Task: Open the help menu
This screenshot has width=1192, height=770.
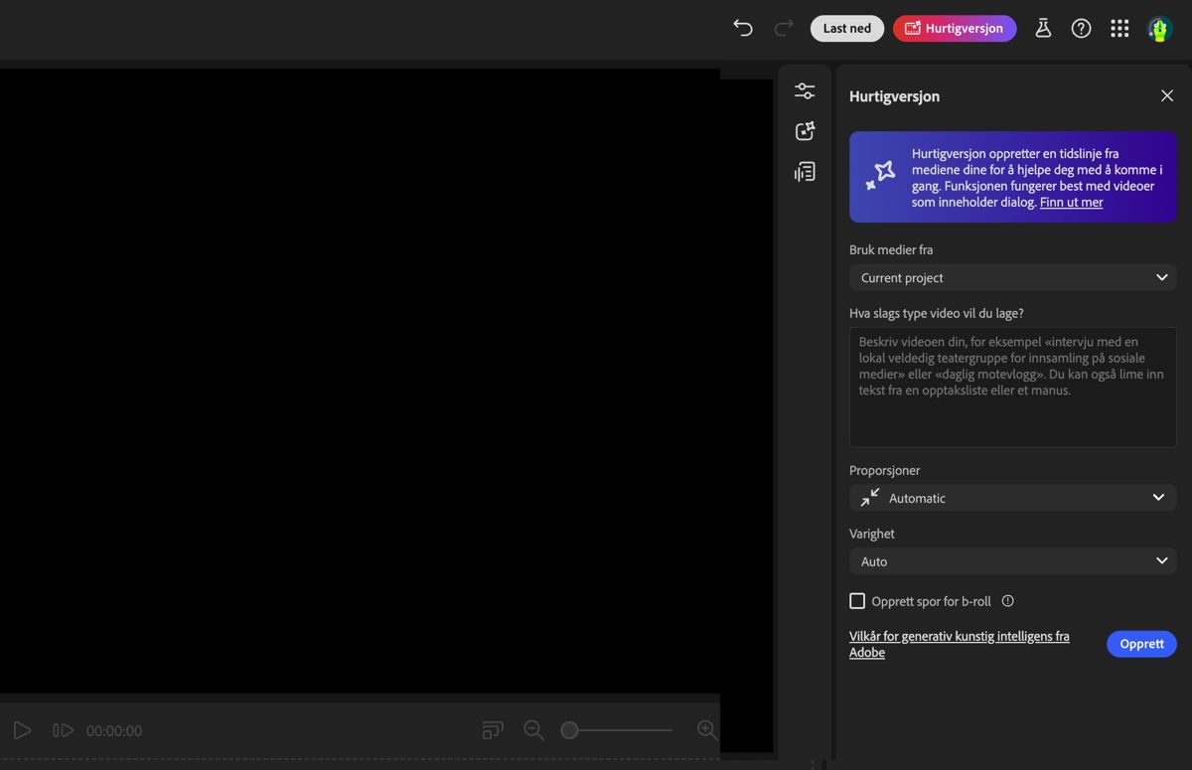Action: 1081,28
